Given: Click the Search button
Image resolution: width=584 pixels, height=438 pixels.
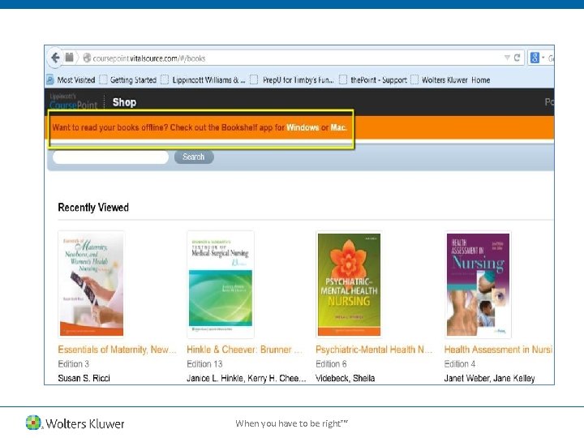Looking at the screenshot, I should click(194, 157).
